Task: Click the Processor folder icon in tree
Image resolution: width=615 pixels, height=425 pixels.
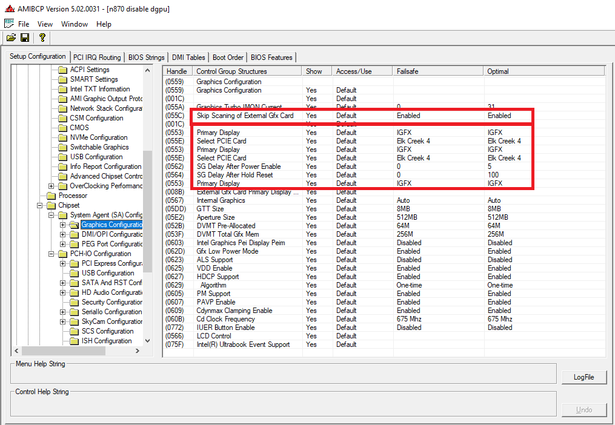Action: tap(52, 196)
